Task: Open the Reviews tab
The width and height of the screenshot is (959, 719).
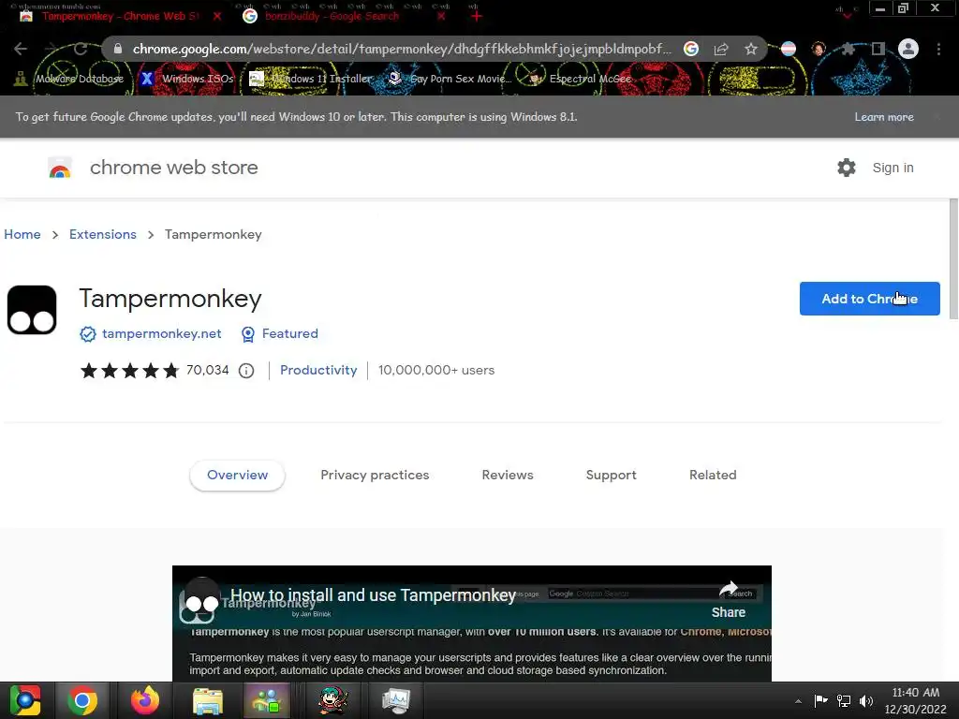Action: tap(508, 475)
